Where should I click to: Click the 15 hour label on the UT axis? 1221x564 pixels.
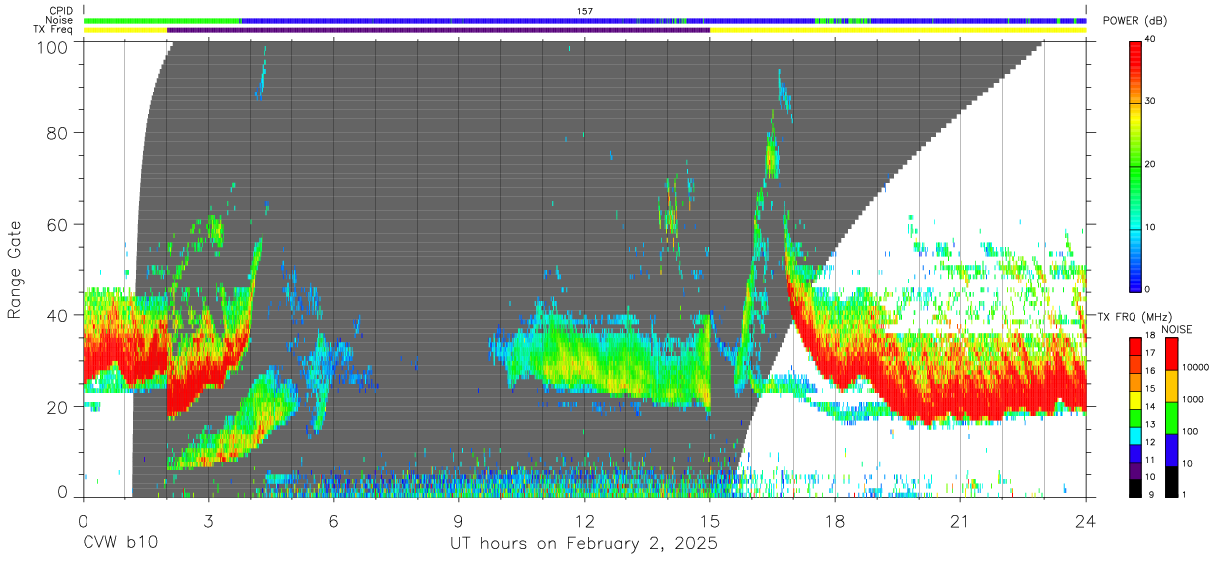click(709, 521)
